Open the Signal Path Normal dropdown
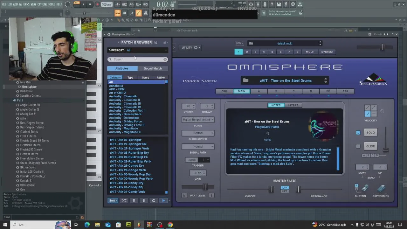This screenshot has width=407, height=229. 198,147
